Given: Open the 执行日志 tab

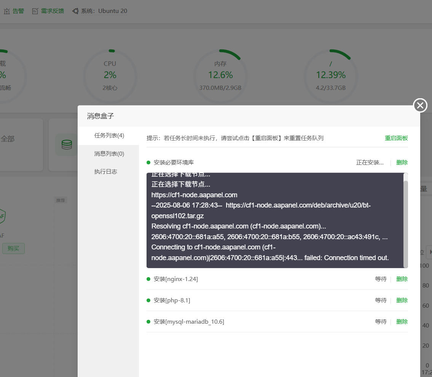Looking at the screenshot, I should point(105,172).
